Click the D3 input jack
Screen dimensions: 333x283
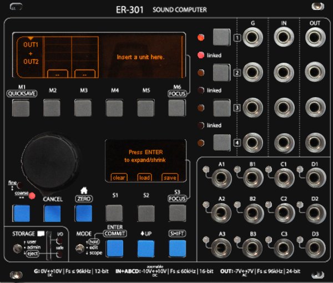coord(315,248)
